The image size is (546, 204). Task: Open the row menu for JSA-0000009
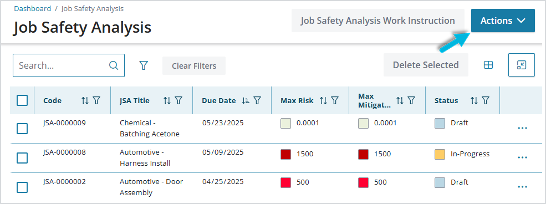(x=522, y=128)
